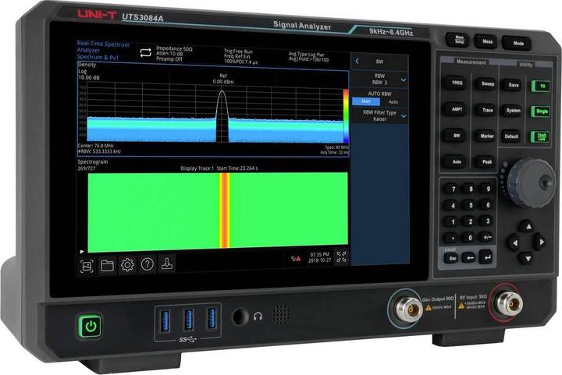Toggle the green Touch Lock key
The height and width of the screenshot is (375, 562).
point(540,136)
